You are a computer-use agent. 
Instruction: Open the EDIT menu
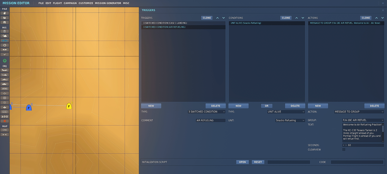(x=48, y=3)
